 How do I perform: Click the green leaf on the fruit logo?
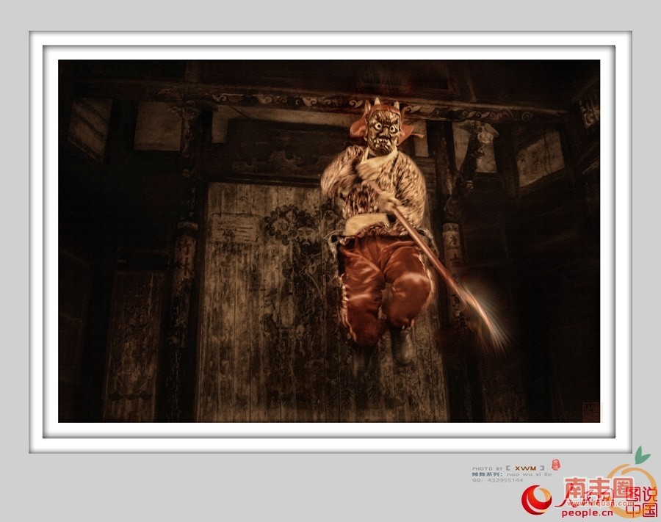pyautogui.click(x=642, y=454)
